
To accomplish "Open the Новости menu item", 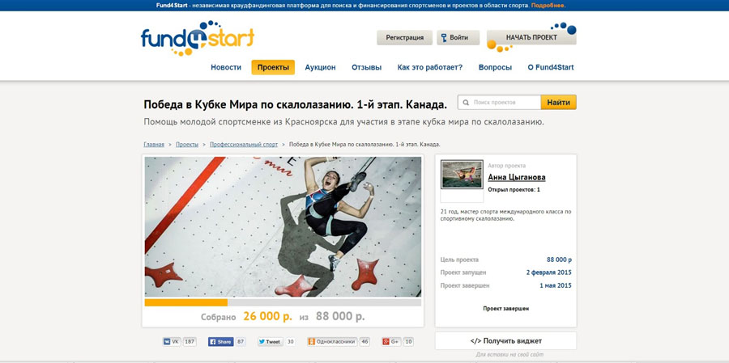I will click(x=226, y=67).
